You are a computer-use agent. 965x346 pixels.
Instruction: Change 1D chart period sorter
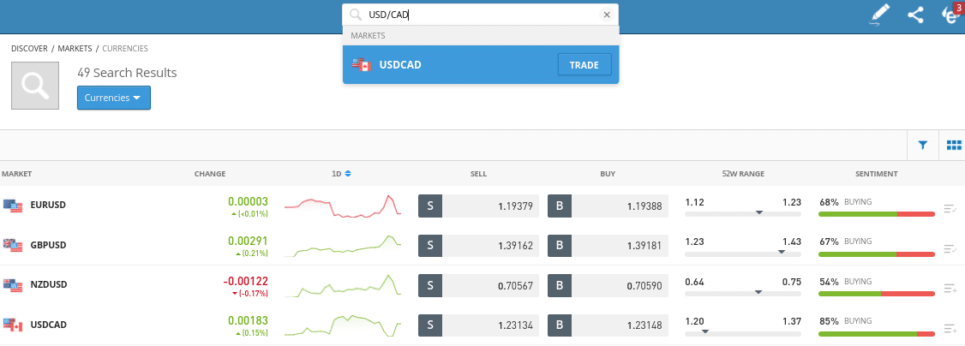342,174
